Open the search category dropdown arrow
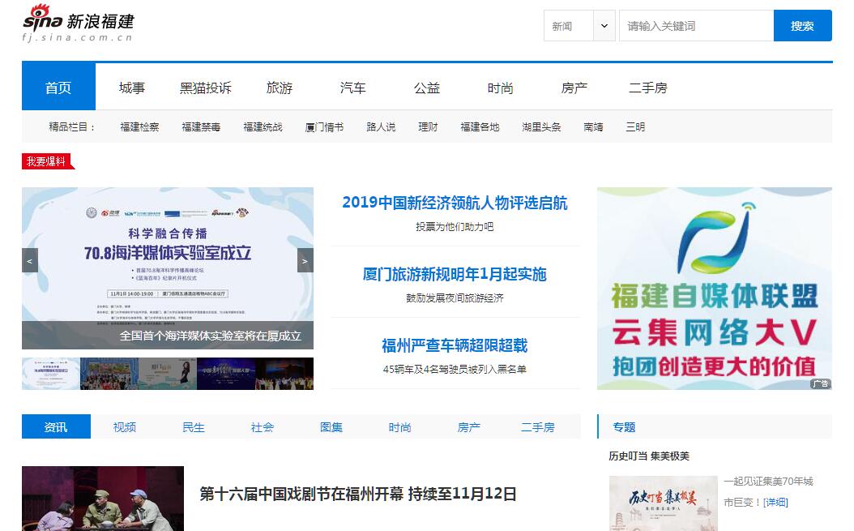Viewport: 854px width, 531px height. pyautogui.click(x=604, y=26)
